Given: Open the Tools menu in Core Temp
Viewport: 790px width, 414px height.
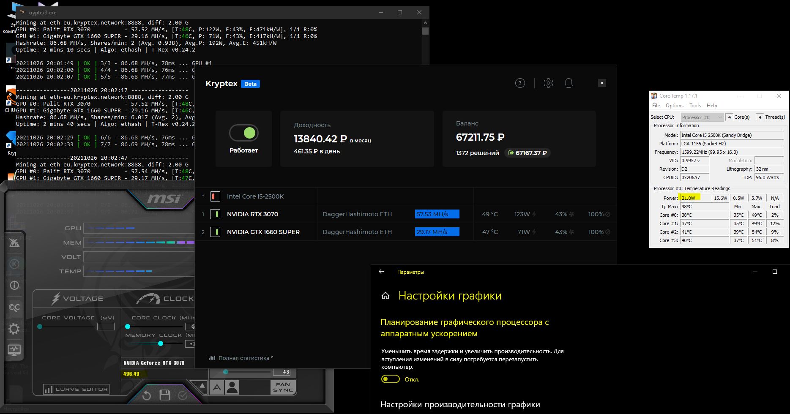Looking at the screenshot, I should (x=695, y=106).
